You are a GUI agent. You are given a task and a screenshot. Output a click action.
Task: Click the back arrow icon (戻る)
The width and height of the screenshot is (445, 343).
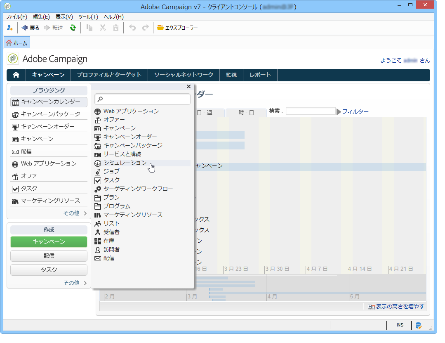[x=25, y=28]
